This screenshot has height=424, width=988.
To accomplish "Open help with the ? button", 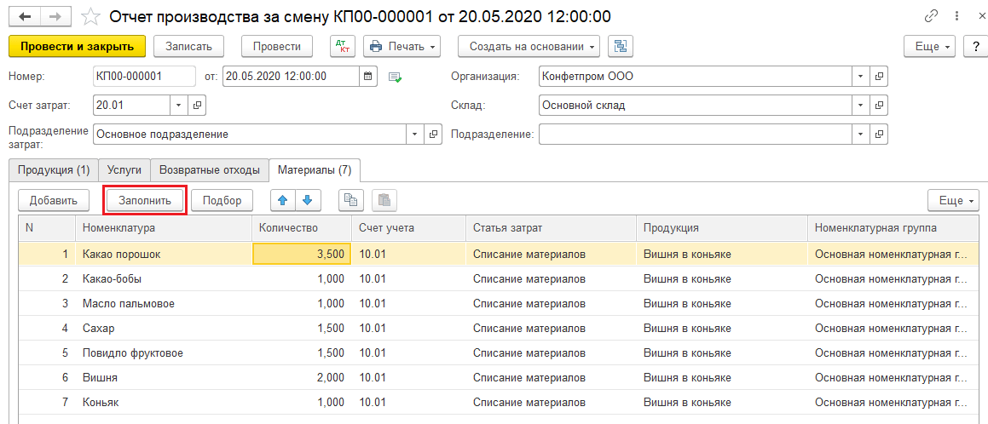I will tap(975, 46).
